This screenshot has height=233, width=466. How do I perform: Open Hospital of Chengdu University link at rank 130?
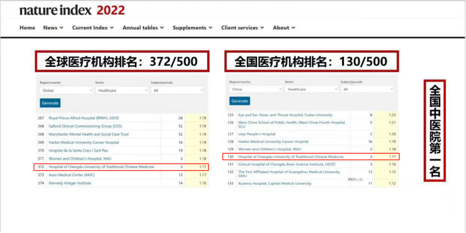pyautogui.click(x=291, y=157)
